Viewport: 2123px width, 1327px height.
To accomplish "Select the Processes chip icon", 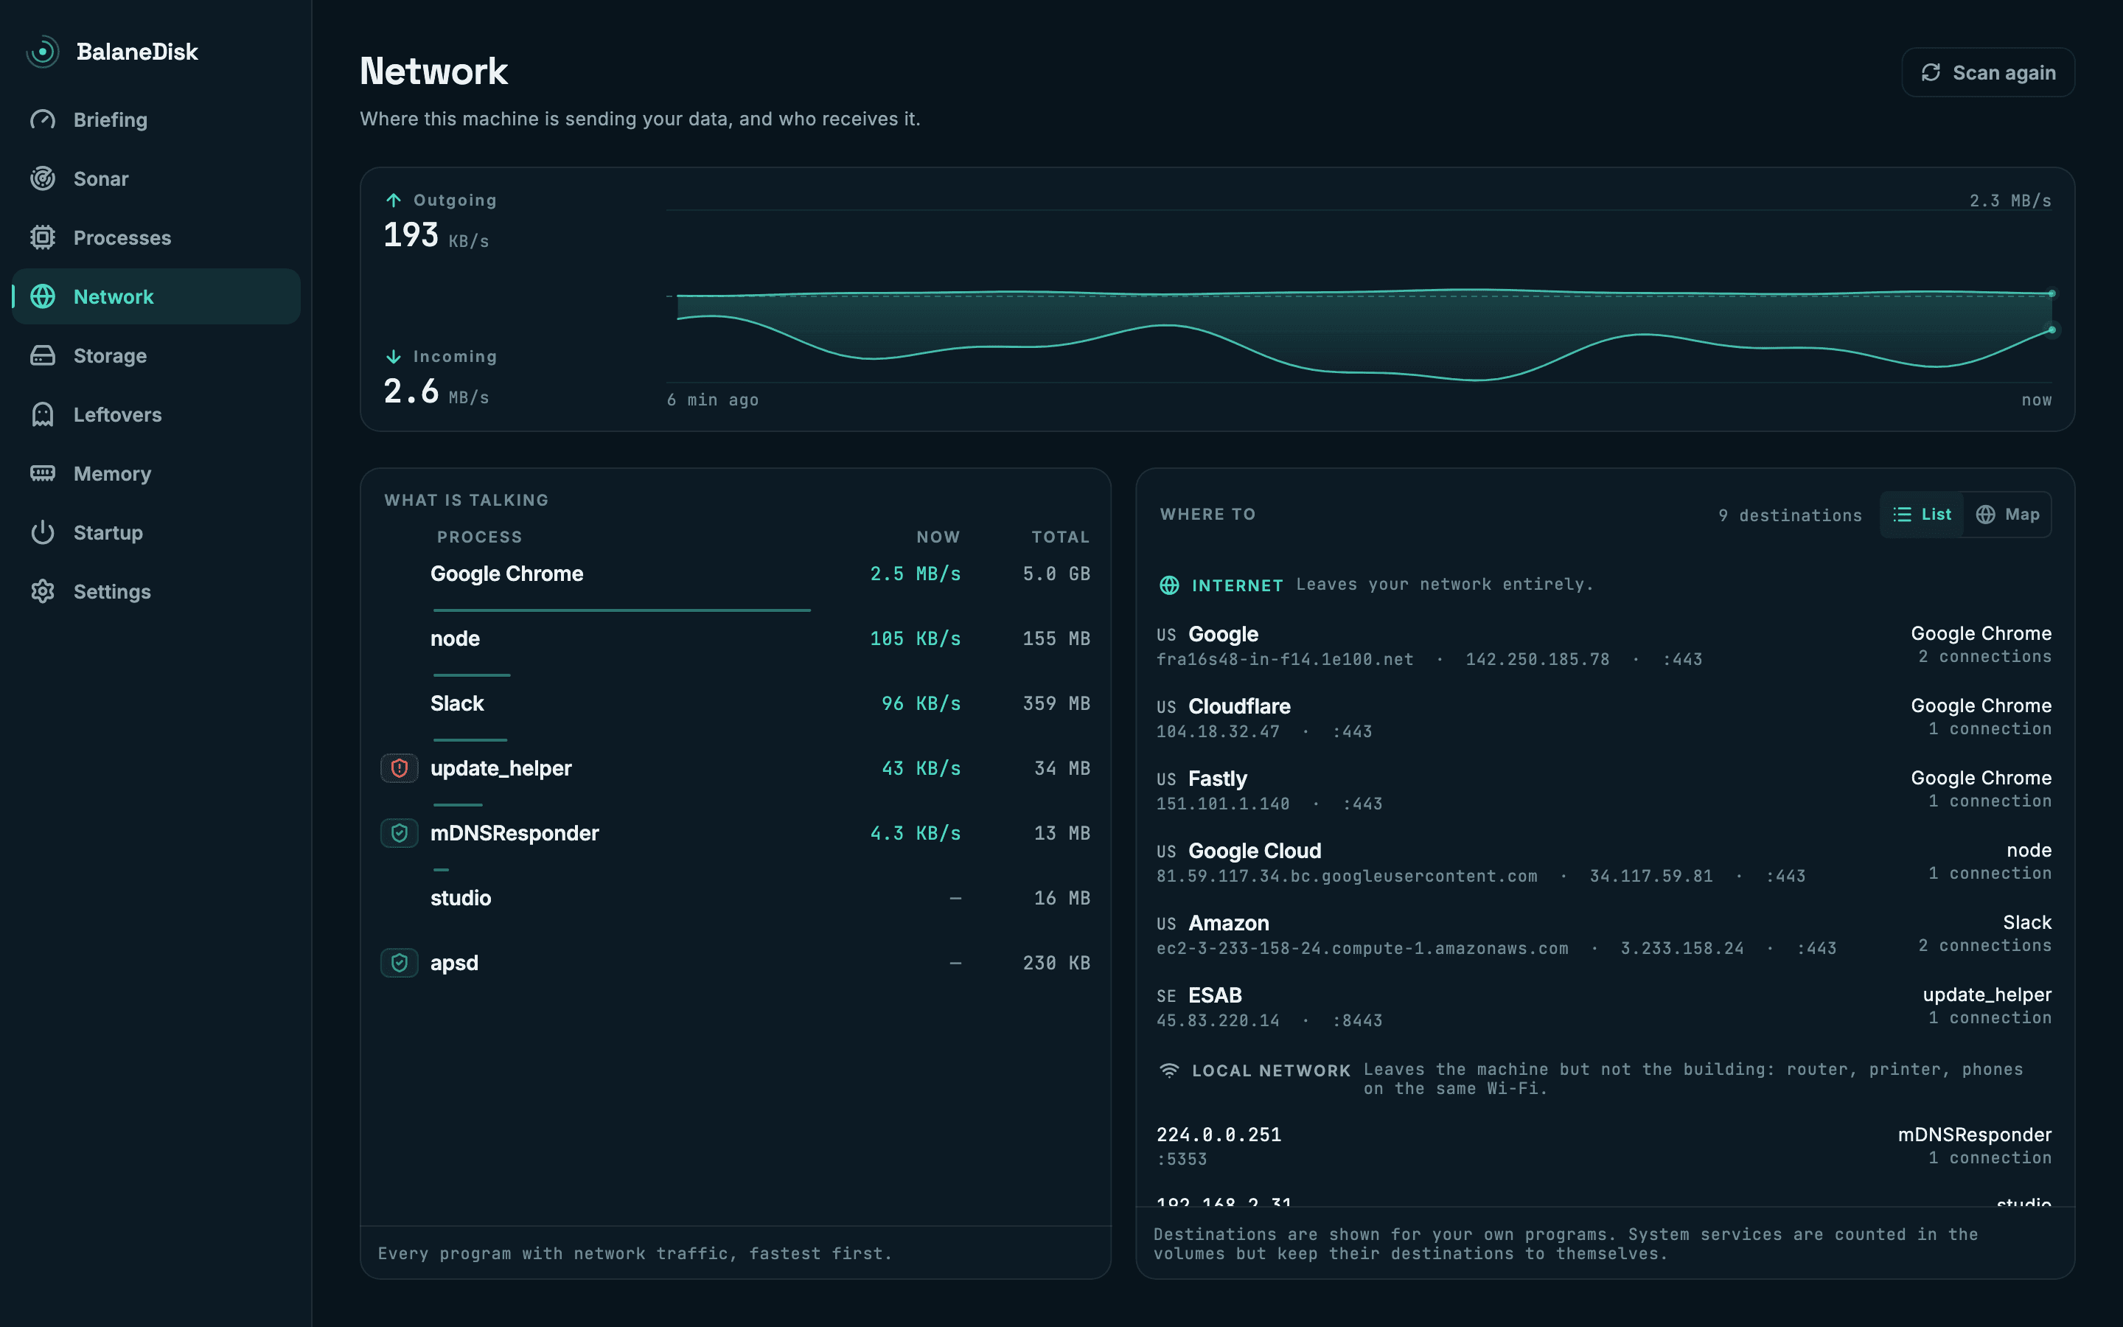I will pyautogui.click(x=42, y=238).
